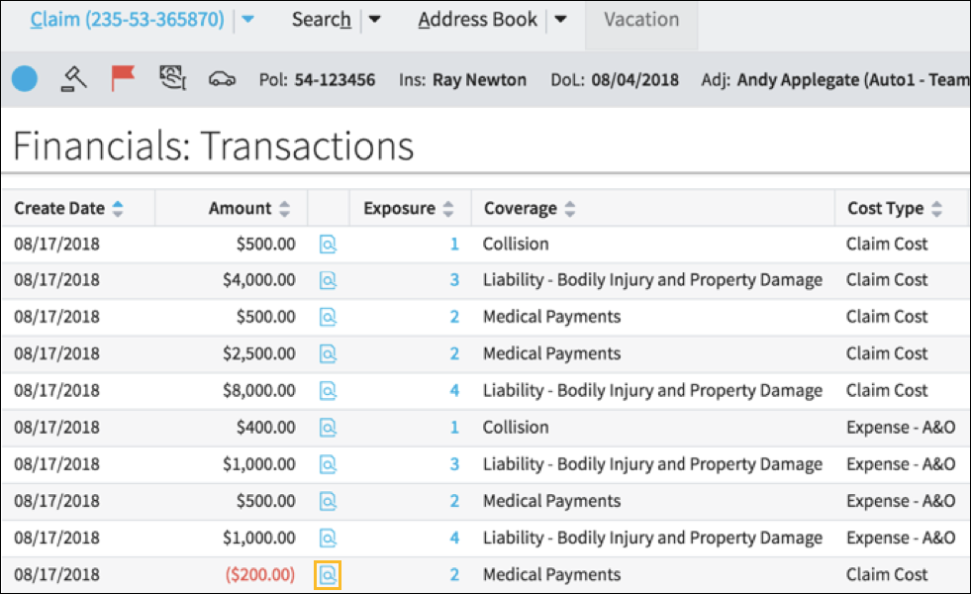Viewport: 971px width, 594px height.
Task: Sort by Amount column header
Action: (x=240, y=209)
